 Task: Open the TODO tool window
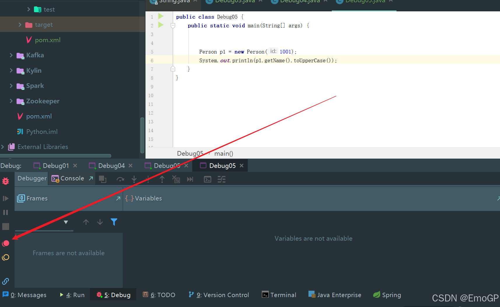159,295
